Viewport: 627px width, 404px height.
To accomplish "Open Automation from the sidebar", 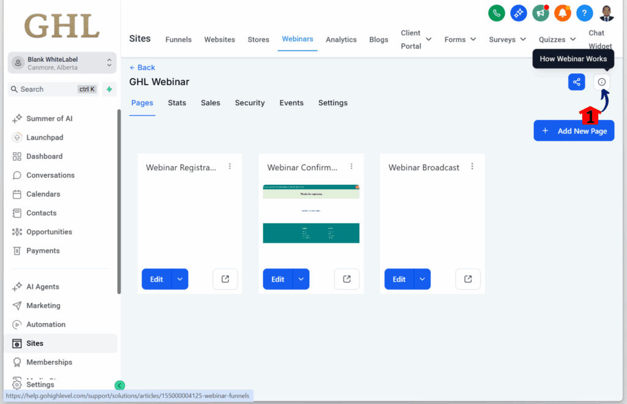I will pyautogui.click(x=45, y=324).
